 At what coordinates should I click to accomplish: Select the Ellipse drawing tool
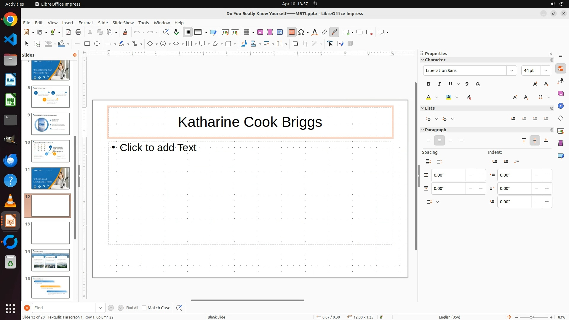click(97, 44)
